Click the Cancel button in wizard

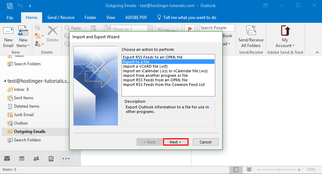click(205, 142)
